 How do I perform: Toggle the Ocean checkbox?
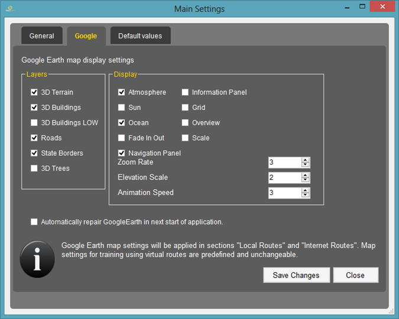tap(122, 123)
